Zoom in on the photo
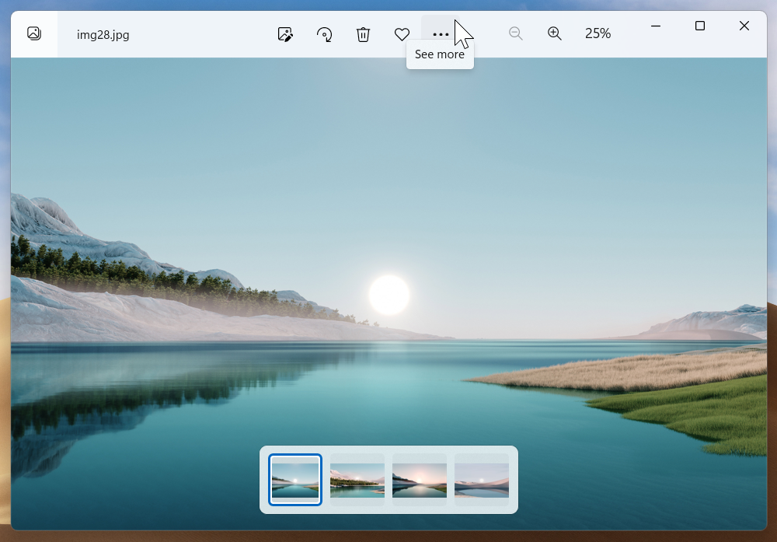 pyautogui.click(x=555, y=33)
